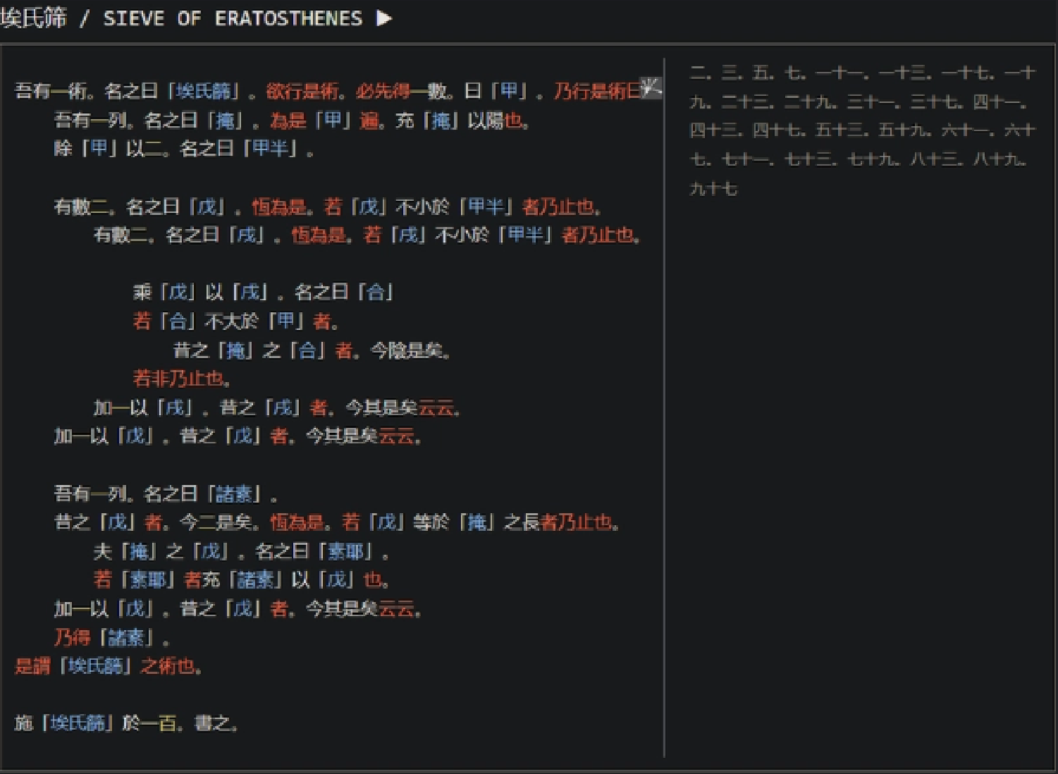The image size is (1058, 774).
Task: Click the title 埃氏筛 / SIEVE OF ERATOSTHENES
Action: 181,18
